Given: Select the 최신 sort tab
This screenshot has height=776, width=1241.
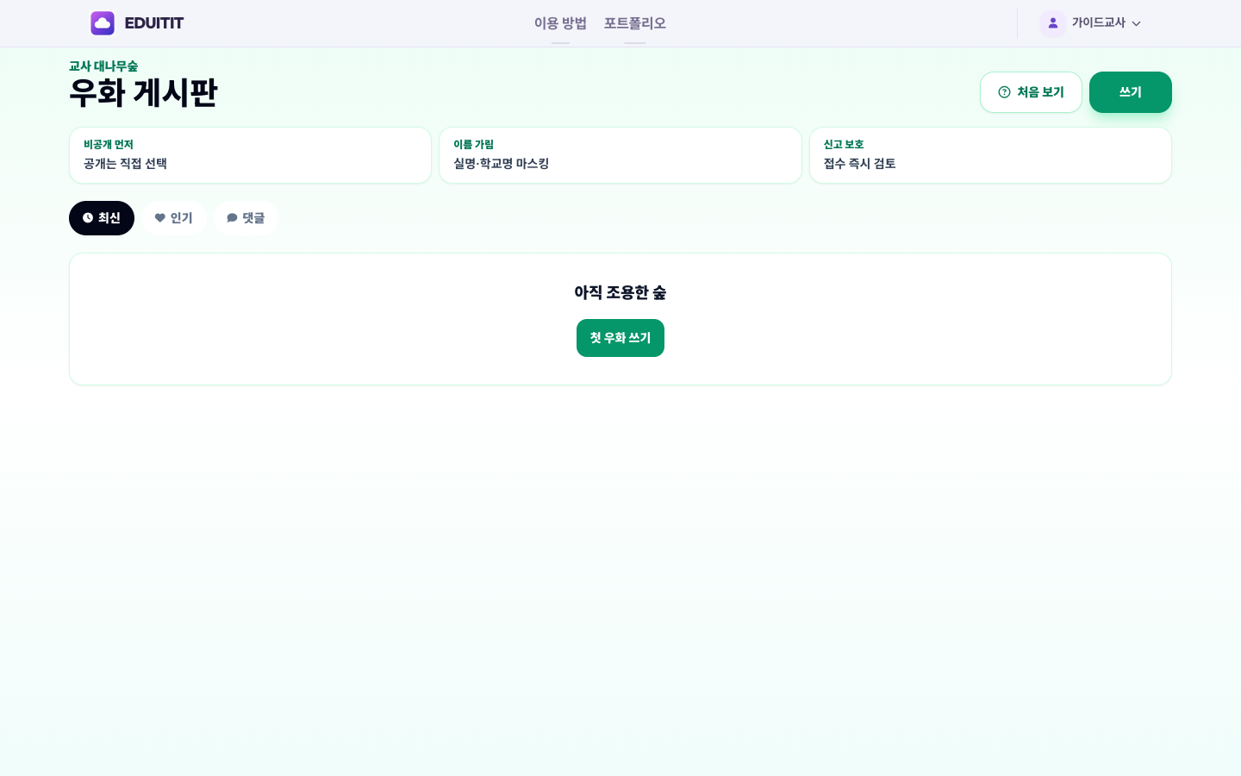Looking at the screenshot, I should click(x=102, y=218).
